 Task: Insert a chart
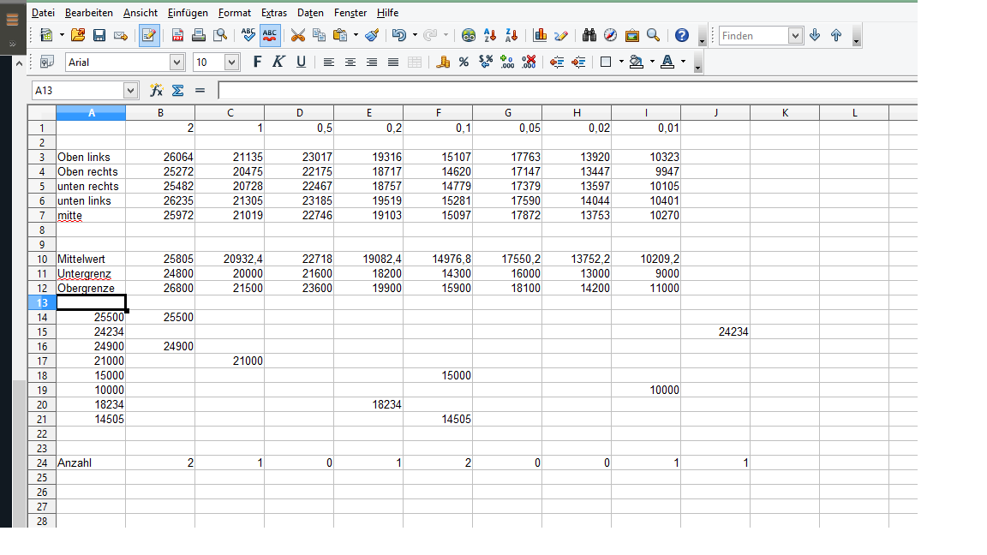click(x=540, y=35)
